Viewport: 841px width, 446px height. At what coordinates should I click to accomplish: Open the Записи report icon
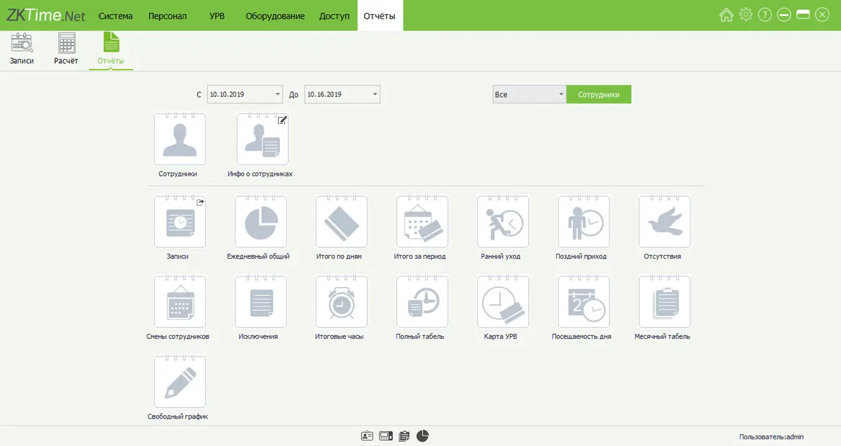(180, 222)
